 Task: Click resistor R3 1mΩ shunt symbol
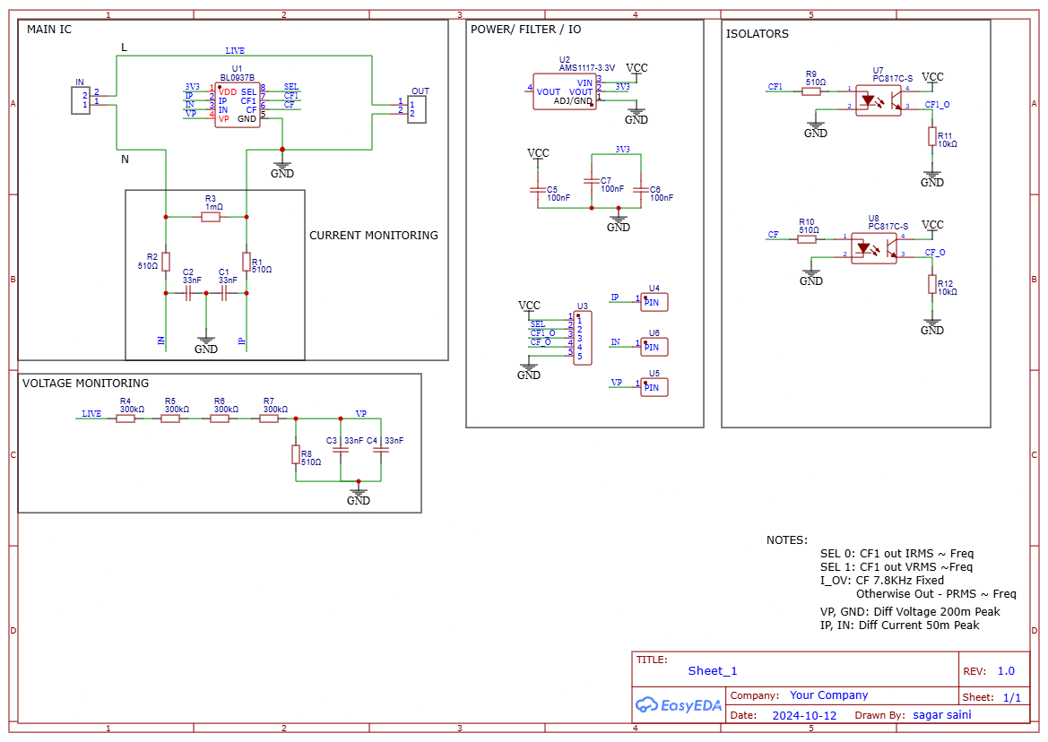[x=211, y=215]
